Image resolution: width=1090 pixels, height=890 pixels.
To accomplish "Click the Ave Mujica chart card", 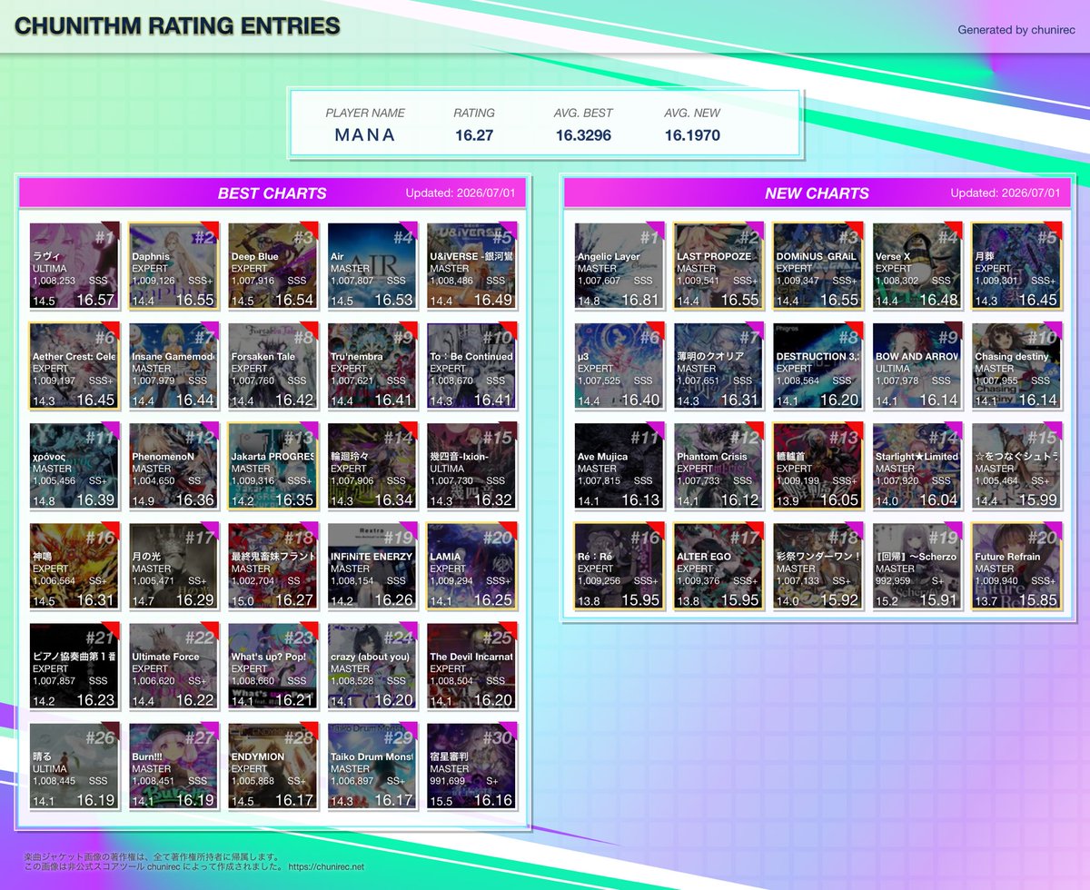I will 619,465.
